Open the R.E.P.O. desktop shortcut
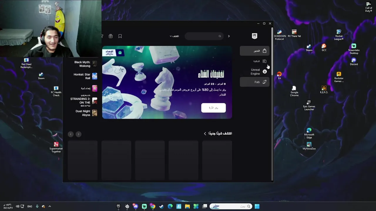Viewport: 376px width, 211px height. 324,90
